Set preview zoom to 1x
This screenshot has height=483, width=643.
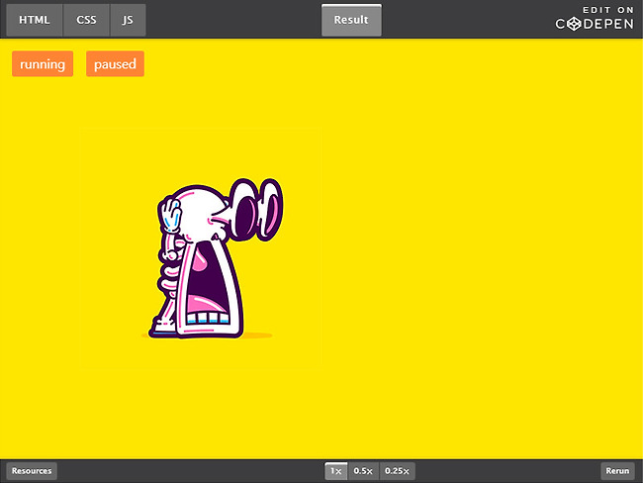click(336, 471)
